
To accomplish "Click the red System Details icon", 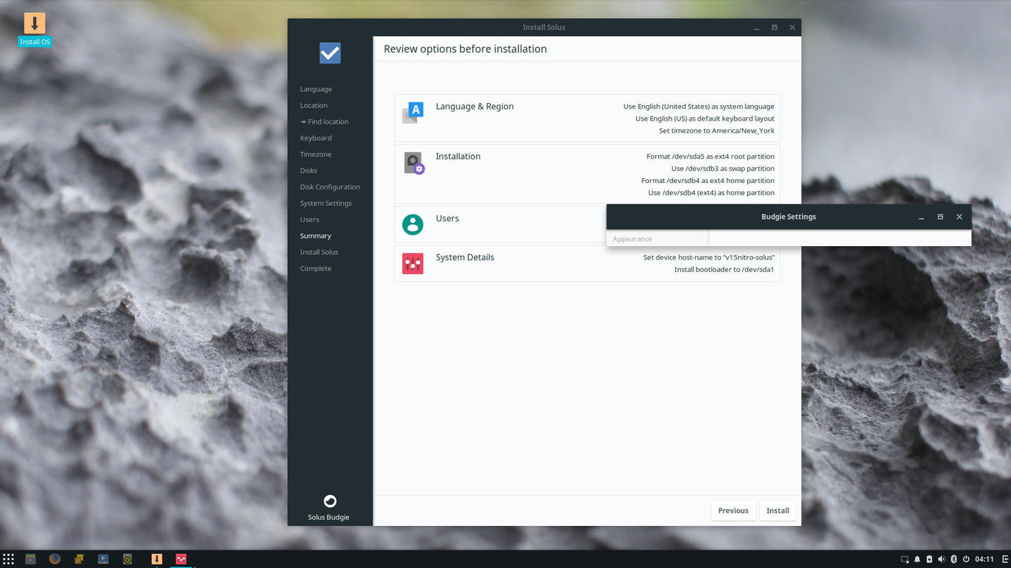I will click(413, 264).
